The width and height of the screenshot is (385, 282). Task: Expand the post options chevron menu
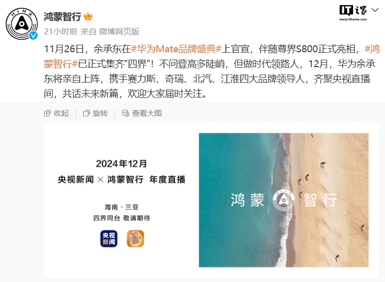click(x=375, y=10)
